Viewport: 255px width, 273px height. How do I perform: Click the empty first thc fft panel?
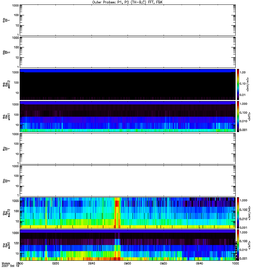128,148
